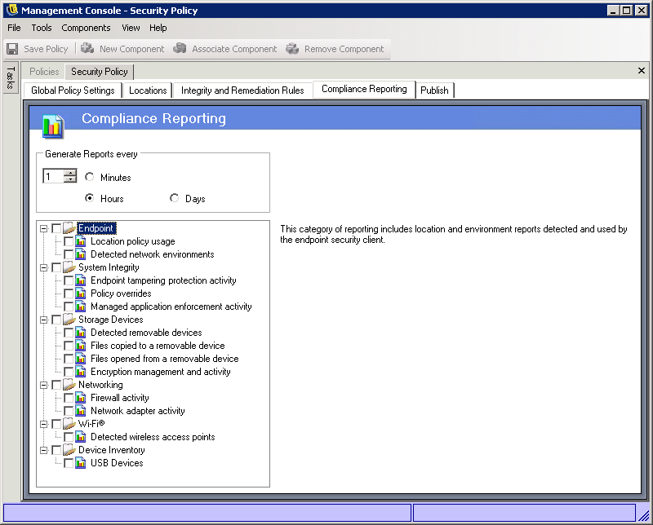This screenshot has height=525, width=653.
Task: Select Detected wireless access points label
Action: pos(153,437)
